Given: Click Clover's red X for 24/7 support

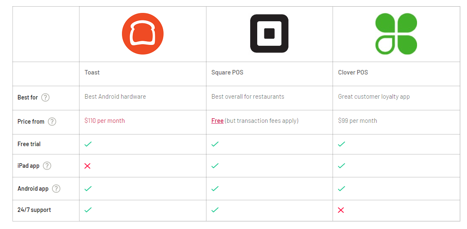Looking at the screenshot, I should (x=341, y=210).
